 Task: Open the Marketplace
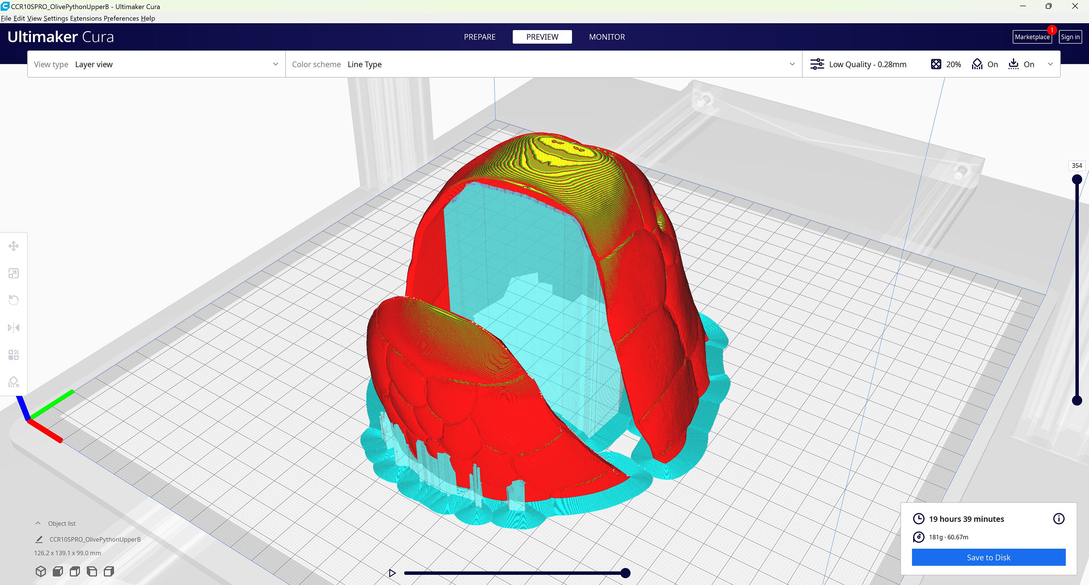pyautogui.click(x=1032, y=37)
